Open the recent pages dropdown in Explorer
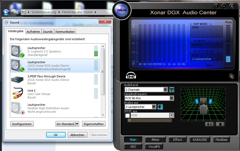The width and height of the screenshot is (240, 151). [19, 12]
